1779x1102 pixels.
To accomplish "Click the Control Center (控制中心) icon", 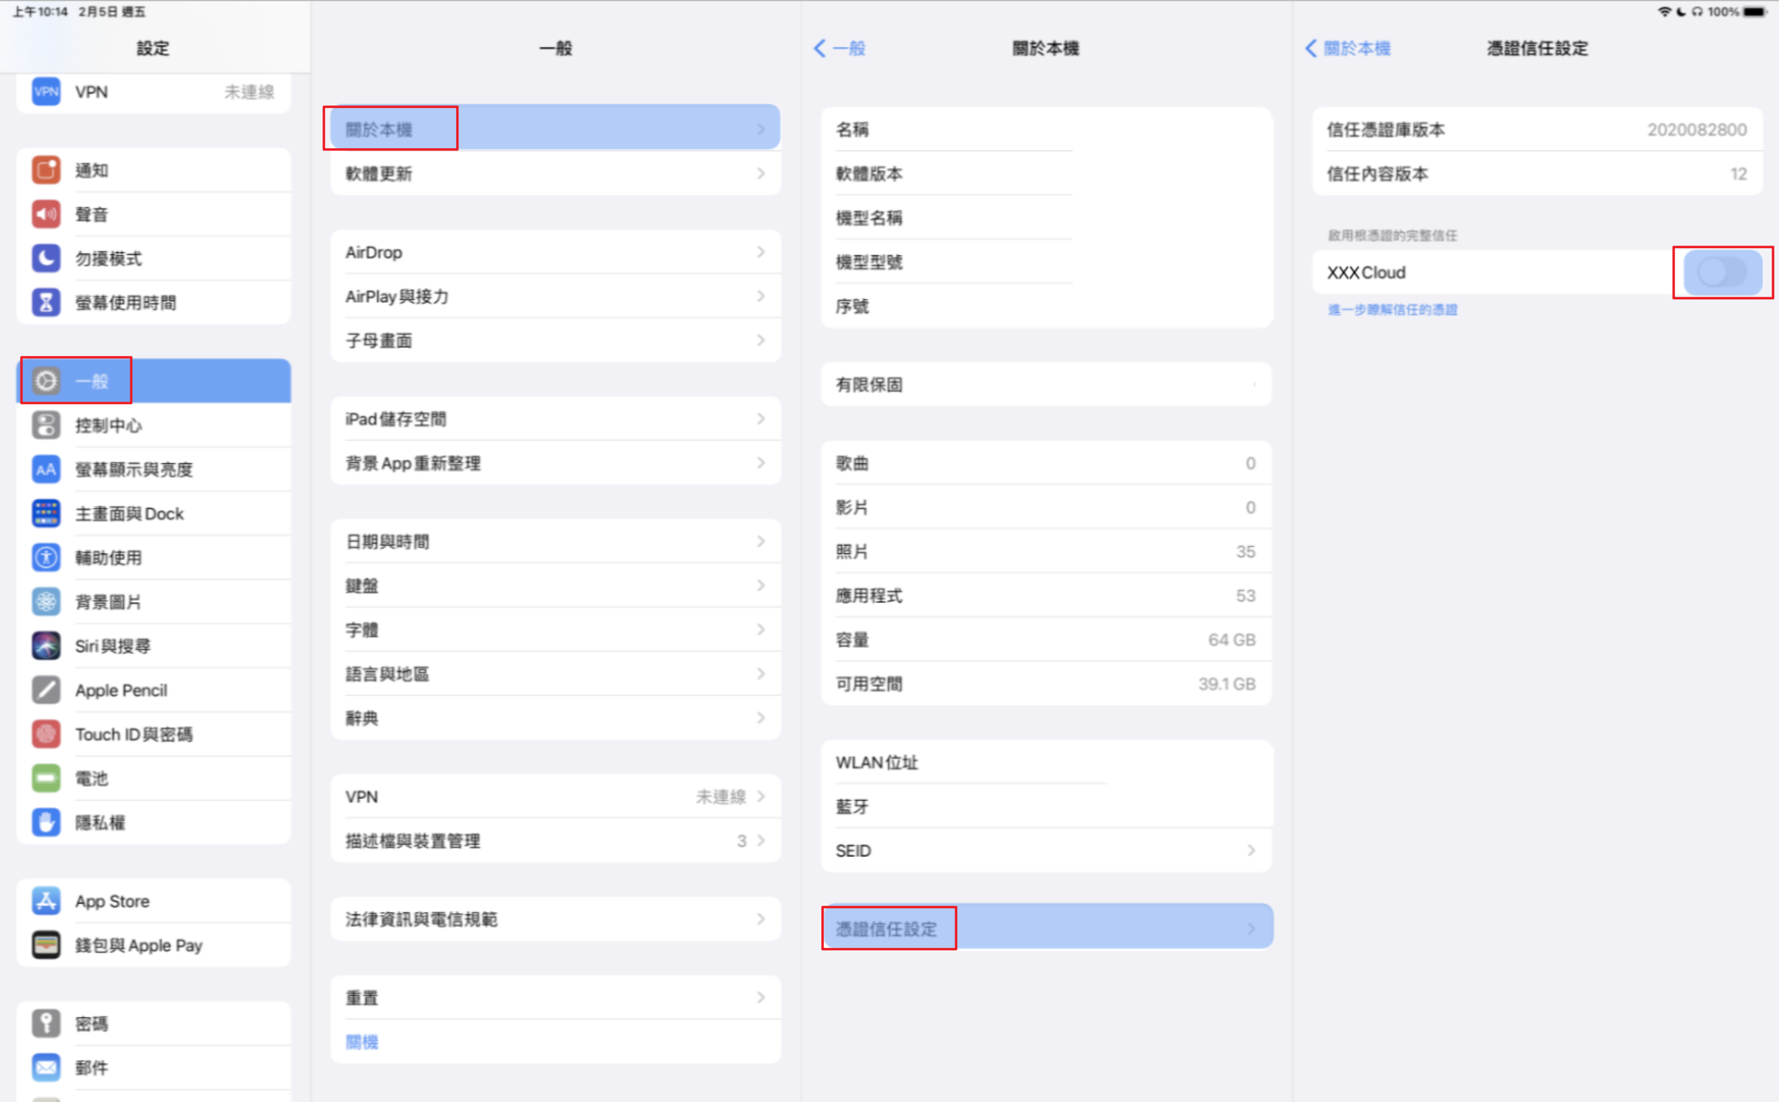I will (46, 425).
